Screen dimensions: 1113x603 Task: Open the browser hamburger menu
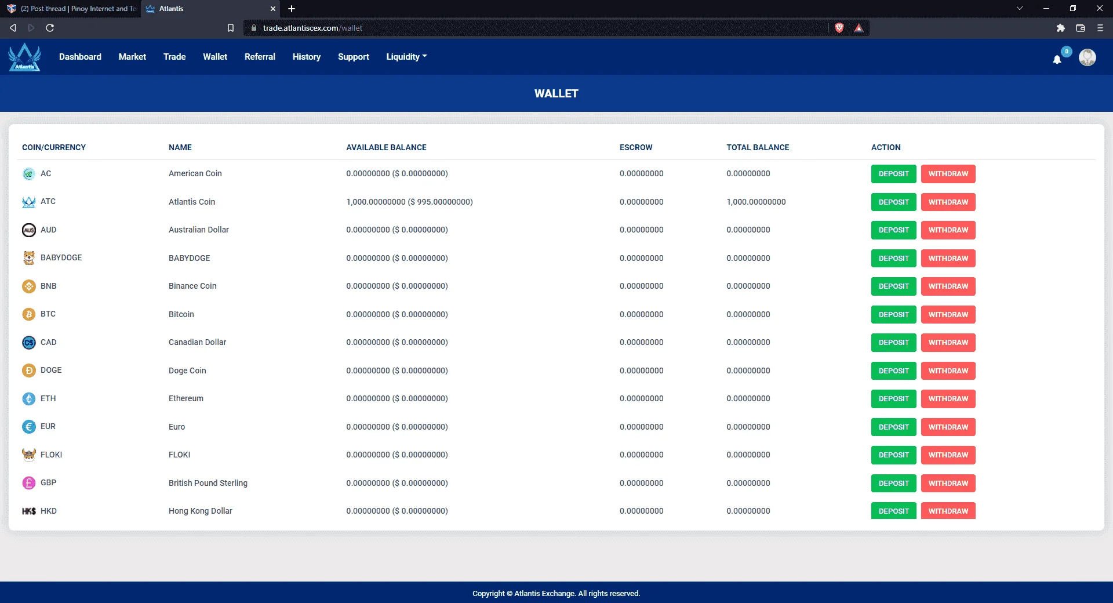pyautogui.click(x=1100, y=28)
